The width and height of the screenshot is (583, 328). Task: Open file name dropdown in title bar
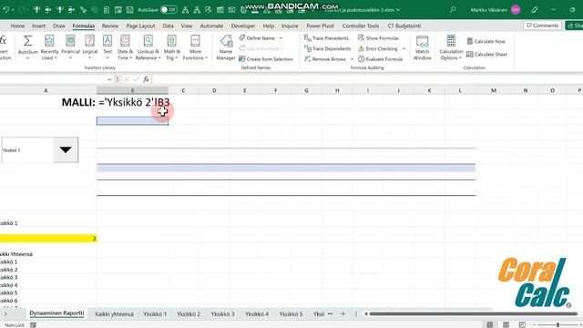[x=398, y=10]
